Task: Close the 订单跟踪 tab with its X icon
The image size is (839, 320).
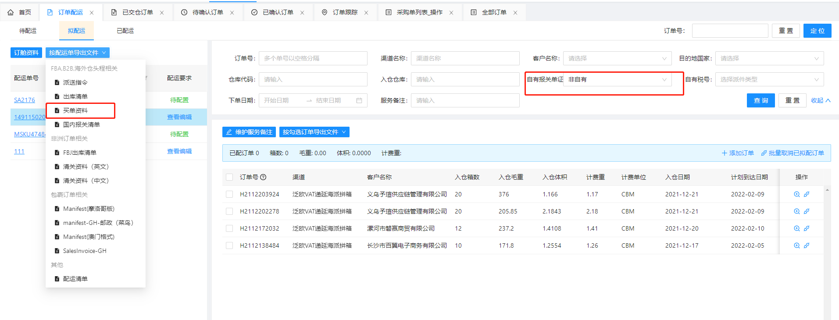Action: tap(366, 13)
